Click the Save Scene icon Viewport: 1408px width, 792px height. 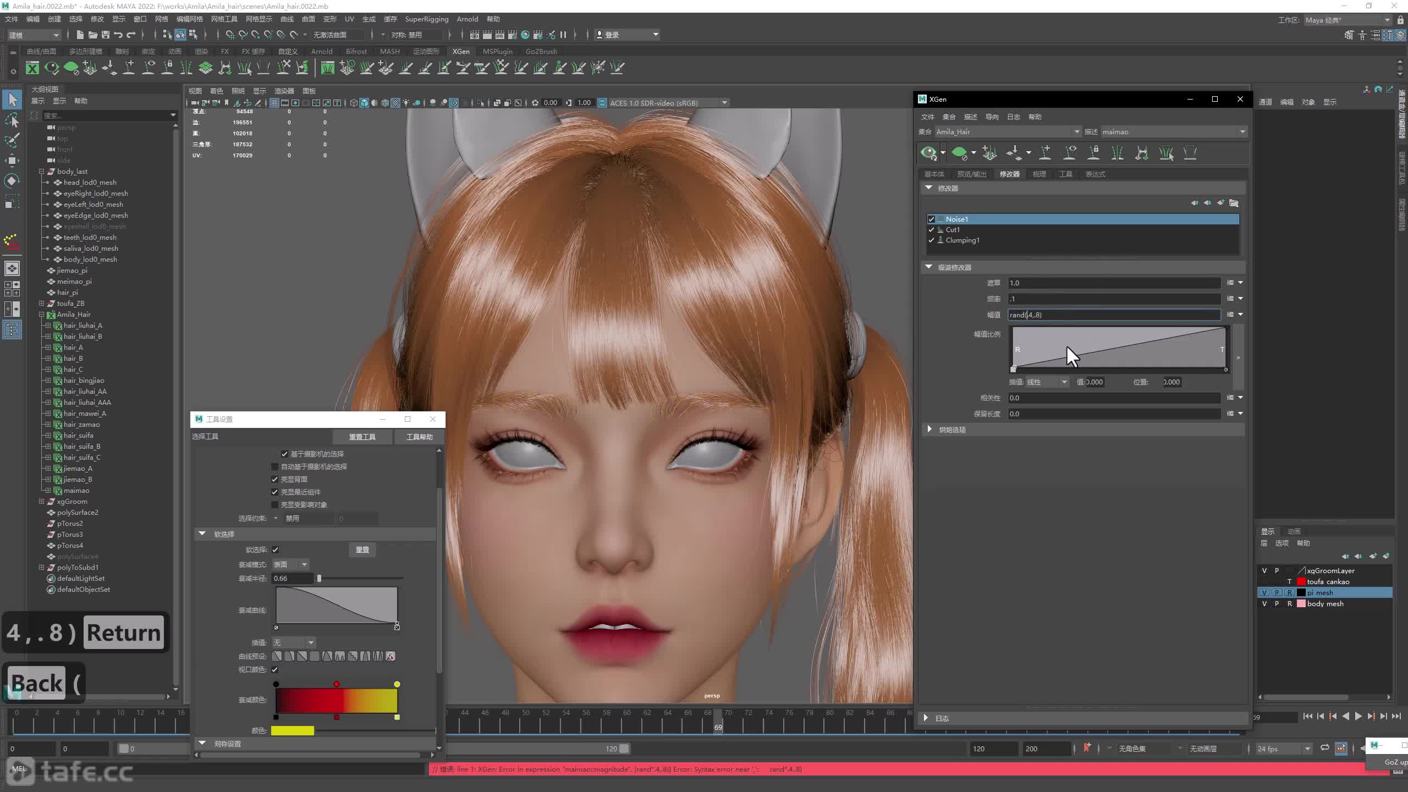(x=105, y=35)
